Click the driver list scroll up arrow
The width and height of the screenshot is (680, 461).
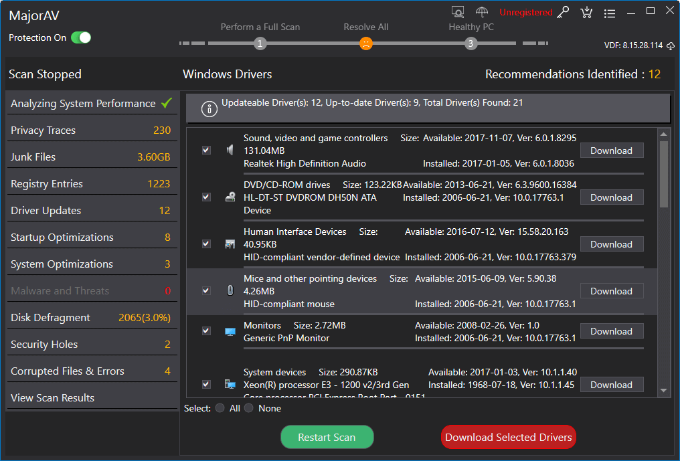[663, 134]
